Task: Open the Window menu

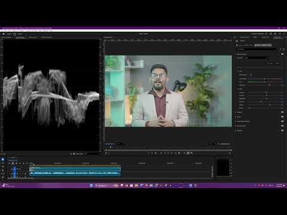Action: pos(45,30)
